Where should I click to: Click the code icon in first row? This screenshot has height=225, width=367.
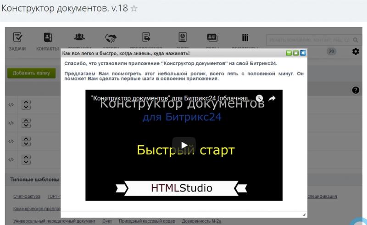point(11,105)
